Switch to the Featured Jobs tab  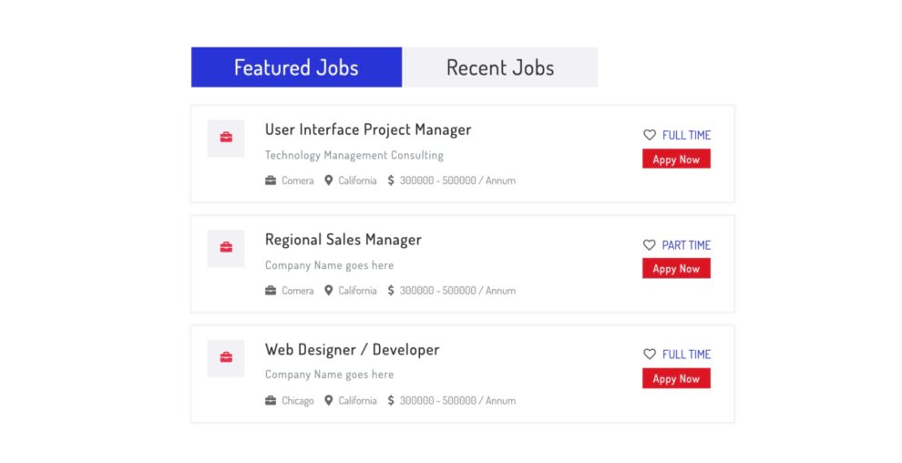296,67
